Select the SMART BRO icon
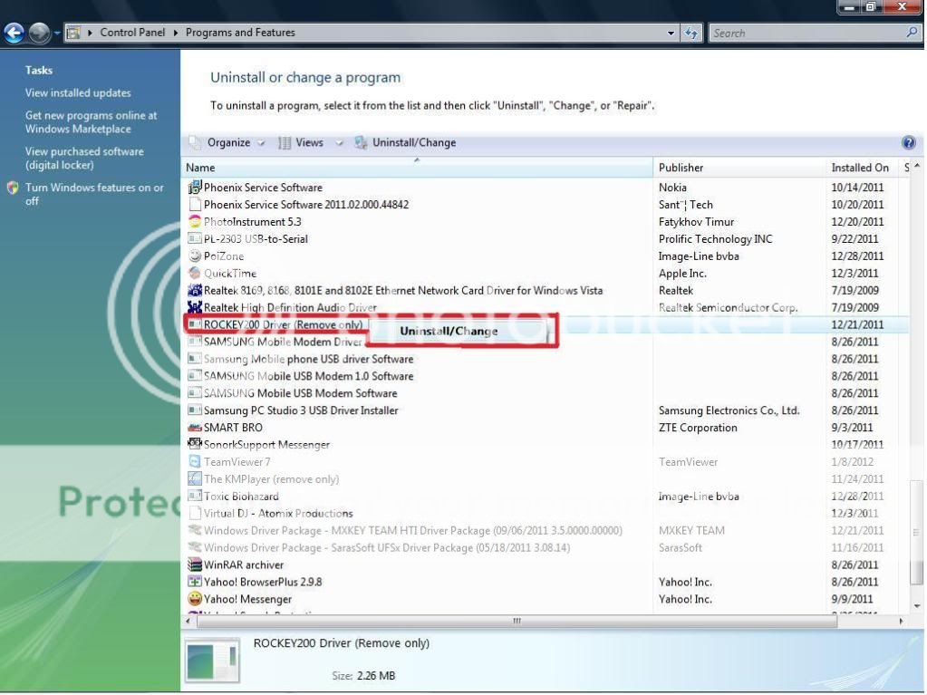Screen dimensions: 927x695 [195, 428]
